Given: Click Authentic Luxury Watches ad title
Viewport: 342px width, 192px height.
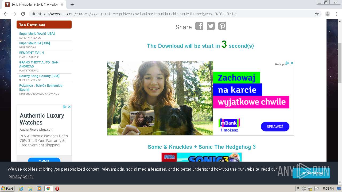Looking at the screenshot, I should pyautogui.click(x=42, y=119).
